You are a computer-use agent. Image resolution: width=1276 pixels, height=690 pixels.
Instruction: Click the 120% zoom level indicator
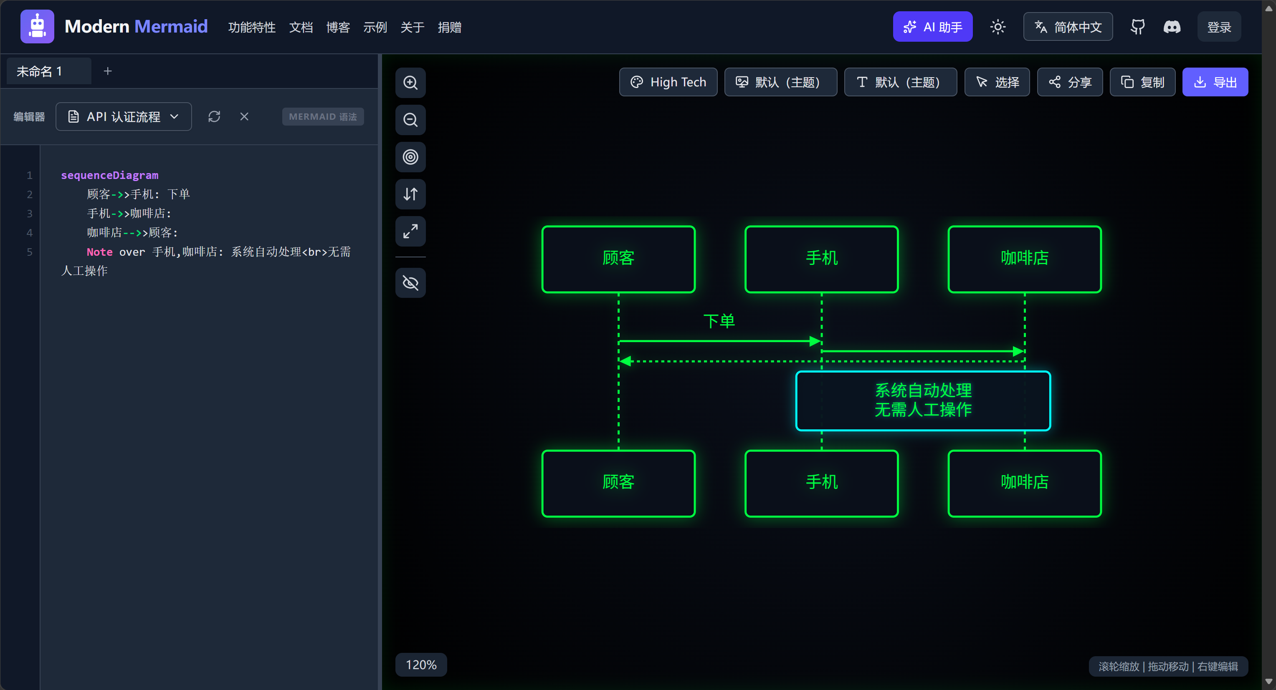421,665
